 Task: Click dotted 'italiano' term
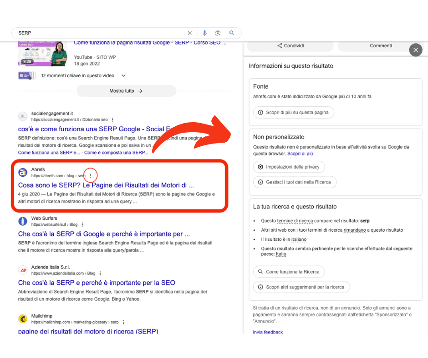click(x=299, y=239)
